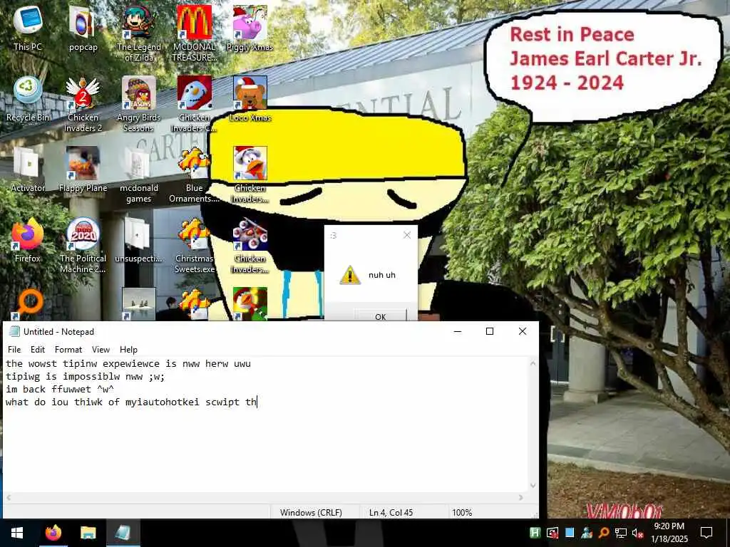
Task: Open the mcdonald games folder icon
Action: (138, 174)
